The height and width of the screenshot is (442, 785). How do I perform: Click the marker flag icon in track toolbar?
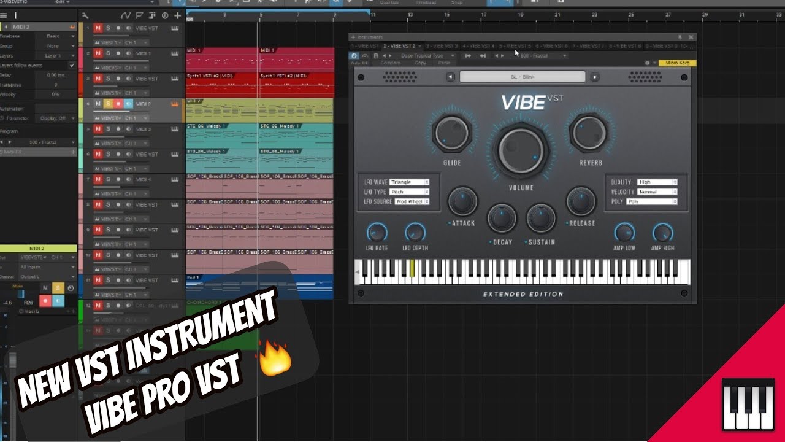140,15
